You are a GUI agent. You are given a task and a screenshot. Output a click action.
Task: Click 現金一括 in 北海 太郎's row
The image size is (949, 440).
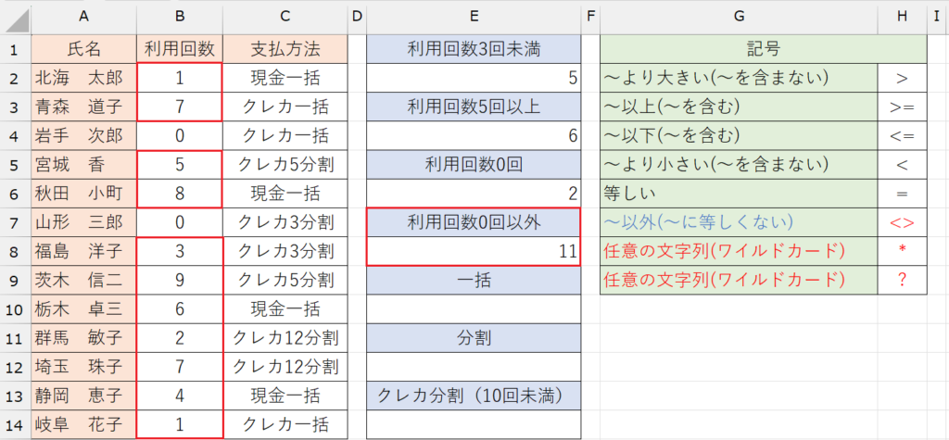point(285,78)
